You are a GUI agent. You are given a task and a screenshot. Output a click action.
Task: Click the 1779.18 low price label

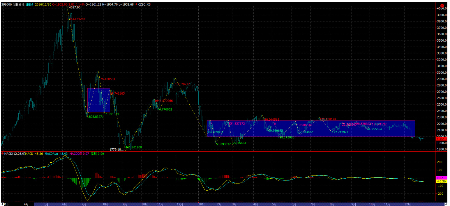click(115, 149)
